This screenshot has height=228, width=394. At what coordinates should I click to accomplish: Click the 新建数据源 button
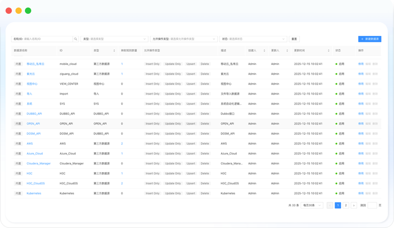tap(369, 39)
